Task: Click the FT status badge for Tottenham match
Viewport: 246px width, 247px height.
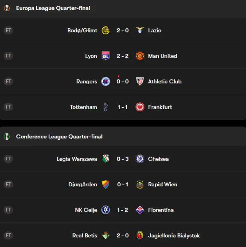Action: 8,107
